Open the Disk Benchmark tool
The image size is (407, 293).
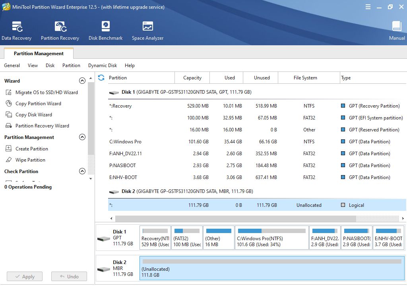[105, 31]
